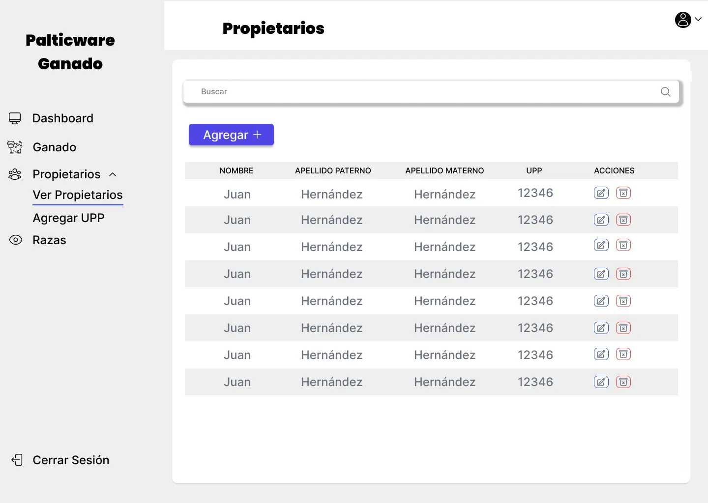Open the Dashboard menu item

pyautogui.click(x=62, y=118)
